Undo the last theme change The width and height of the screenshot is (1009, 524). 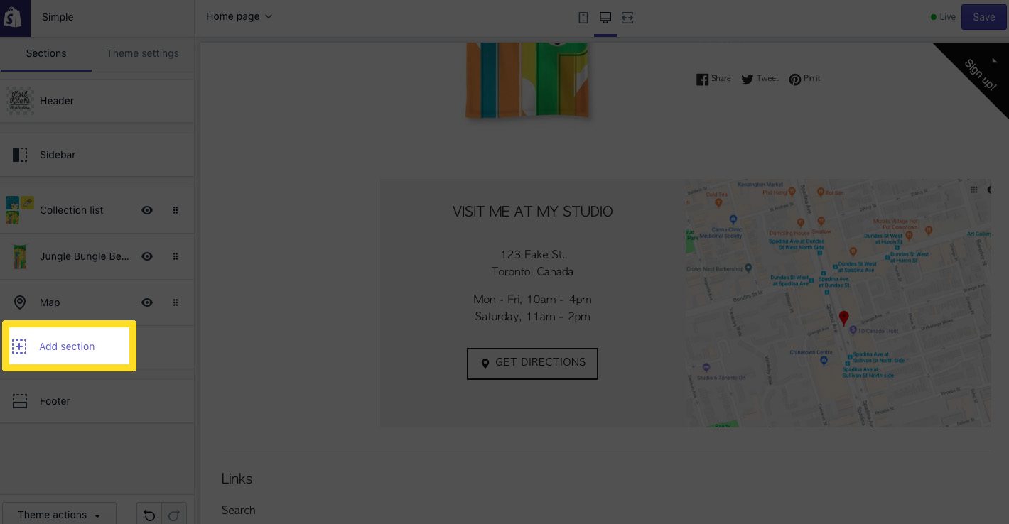(x=149, y=515)
